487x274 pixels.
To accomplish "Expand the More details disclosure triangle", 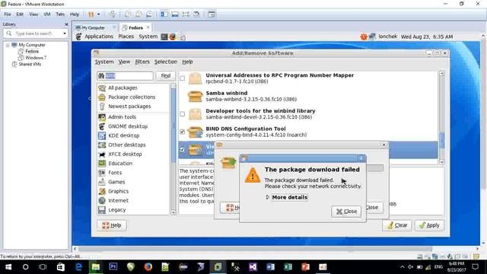I will (x=268, y=197).
